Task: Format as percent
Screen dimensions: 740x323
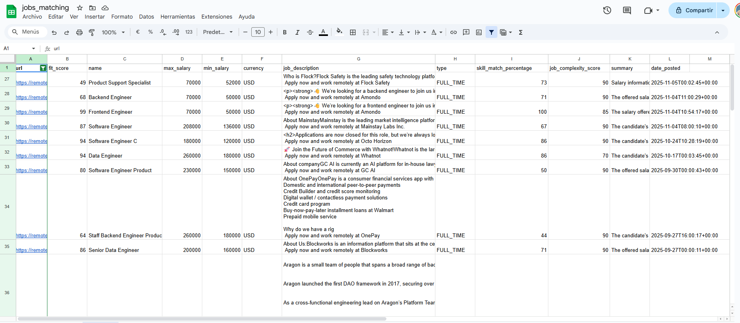Action: tap(151, 32)
